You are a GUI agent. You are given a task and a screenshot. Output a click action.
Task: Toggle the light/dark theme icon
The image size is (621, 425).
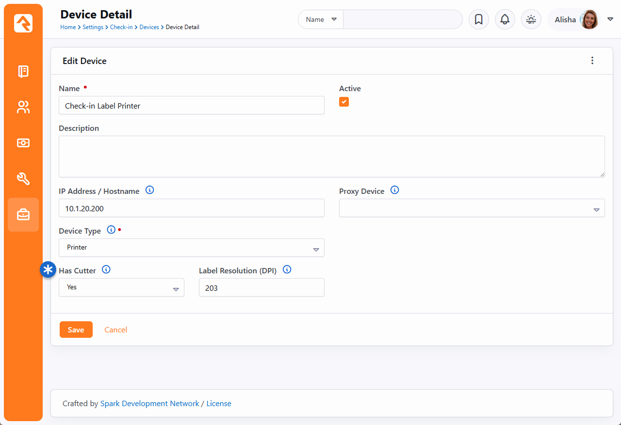[531, 19]
